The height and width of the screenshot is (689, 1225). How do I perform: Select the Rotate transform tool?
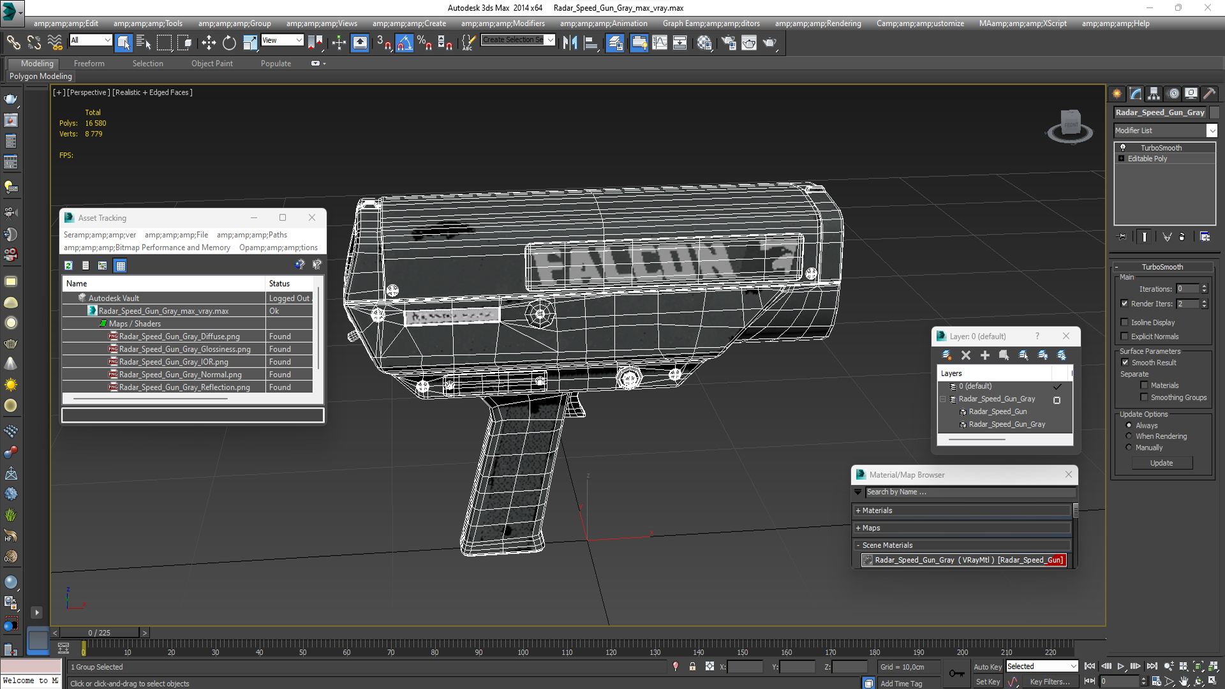pos(229,43)
